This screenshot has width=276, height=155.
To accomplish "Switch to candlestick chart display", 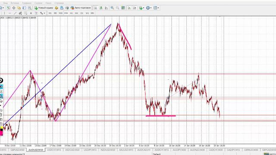I will tap(101, 8).
